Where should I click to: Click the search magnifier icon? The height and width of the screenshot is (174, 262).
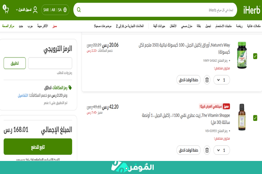[79, 10]
